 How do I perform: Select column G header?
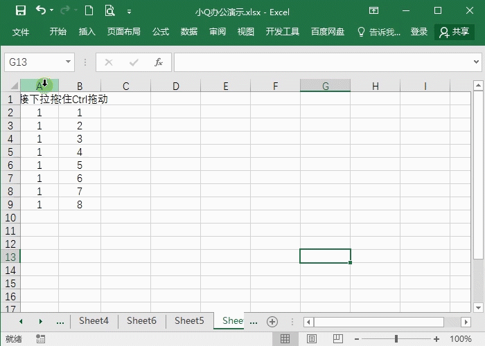tap(325, 86)
